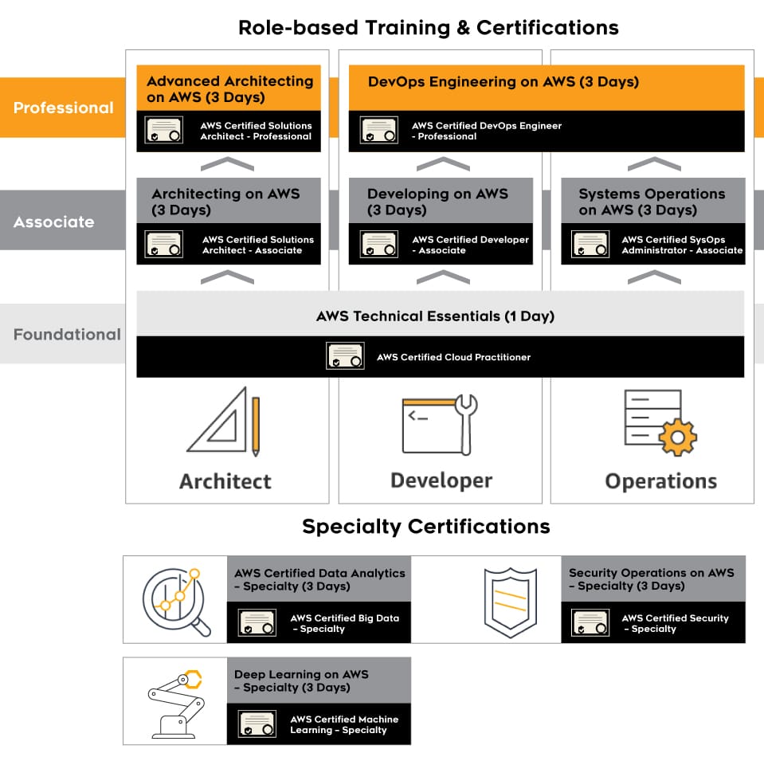The image size is (764, 757).
Task: Click the "Operations" role label
Action: [660, 481]
